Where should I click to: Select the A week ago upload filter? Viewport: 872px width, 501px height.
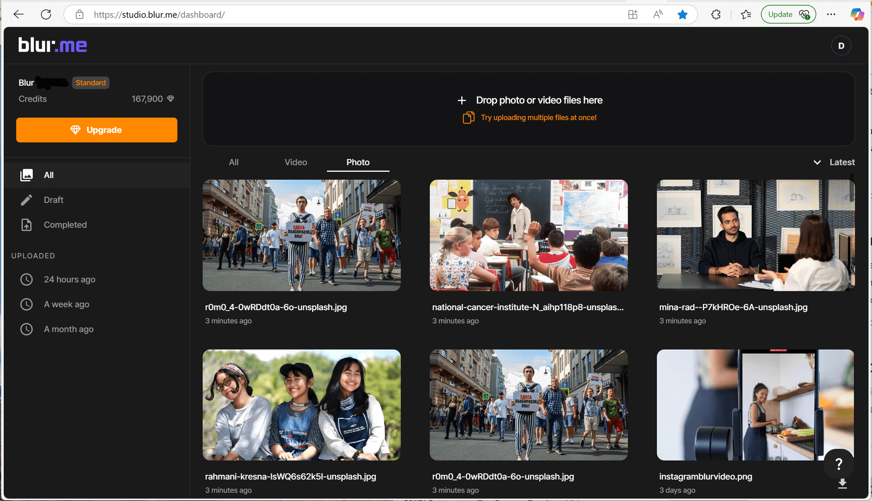(66, 304)
